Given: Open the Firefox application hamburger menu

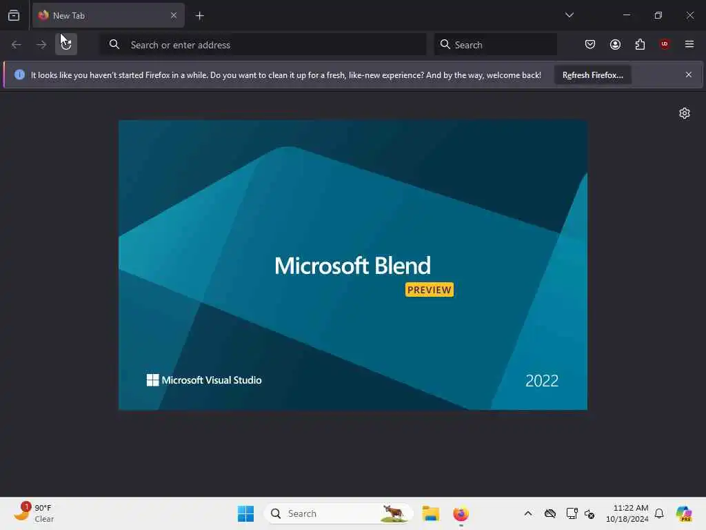Looking at the screenshot, I should pos(689,44).
